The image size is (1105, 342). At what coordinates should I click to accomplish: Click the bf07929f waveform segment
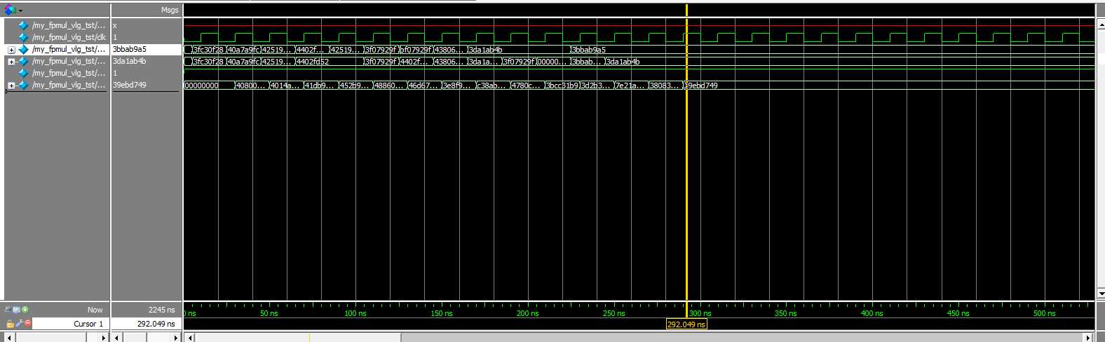pos(416,50)
